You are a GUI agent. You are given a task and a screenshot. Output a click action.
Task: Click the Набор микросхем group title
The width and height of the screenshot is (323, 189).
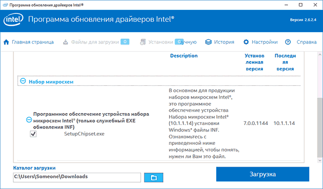tap(51, 82)
